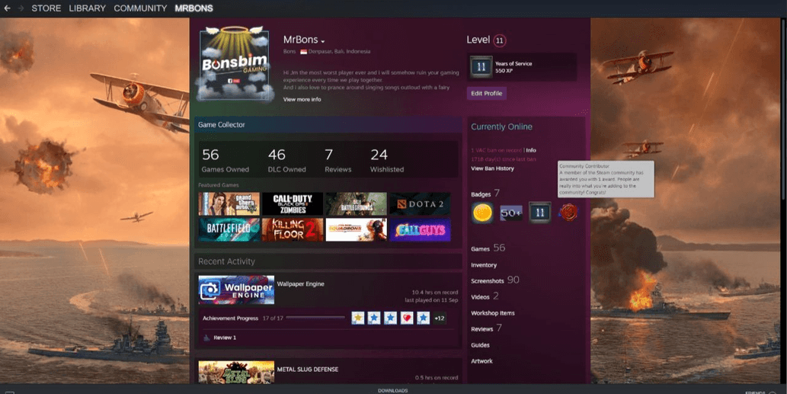Open Call of Duty Black Ops Zombies game
Screen dimensions: 787x394
coord(293,203)
